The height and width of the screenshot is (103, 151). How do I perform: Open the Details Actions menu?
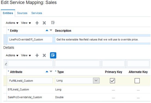[x=12, y=55]
